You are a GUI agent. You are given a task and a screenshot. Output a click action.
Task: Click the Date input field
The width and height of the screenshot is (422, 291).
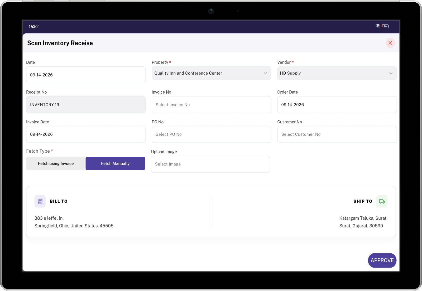(86, 75)
